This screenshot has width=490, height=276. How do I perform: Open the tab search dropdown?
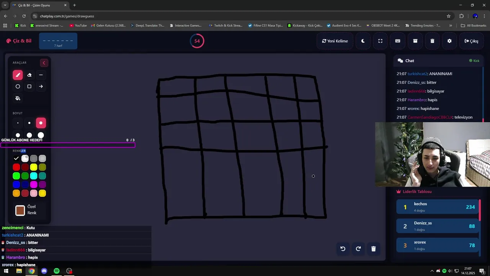pyautogui.click(x=5, y=5)
